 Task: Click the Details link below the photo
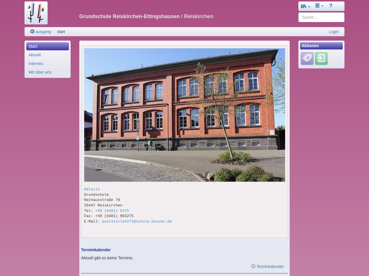92,189
